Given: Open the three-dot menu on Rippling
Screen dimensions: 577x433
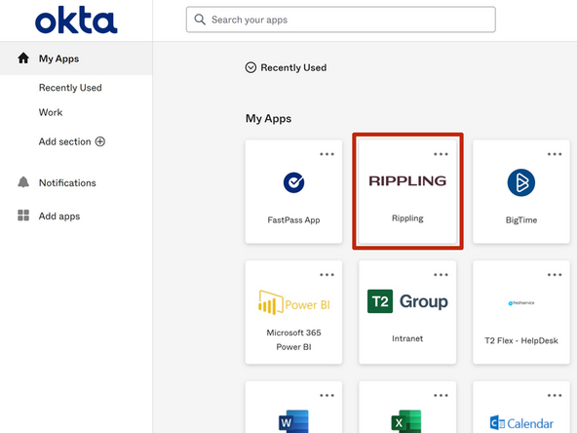Looking at the screenshot, I should pos(441,154).
